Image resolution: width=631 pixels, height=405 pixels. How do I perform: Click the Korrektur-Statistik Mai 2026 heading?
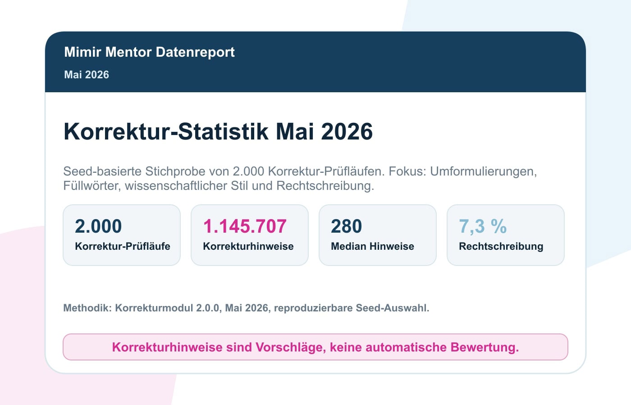[218, 132]
